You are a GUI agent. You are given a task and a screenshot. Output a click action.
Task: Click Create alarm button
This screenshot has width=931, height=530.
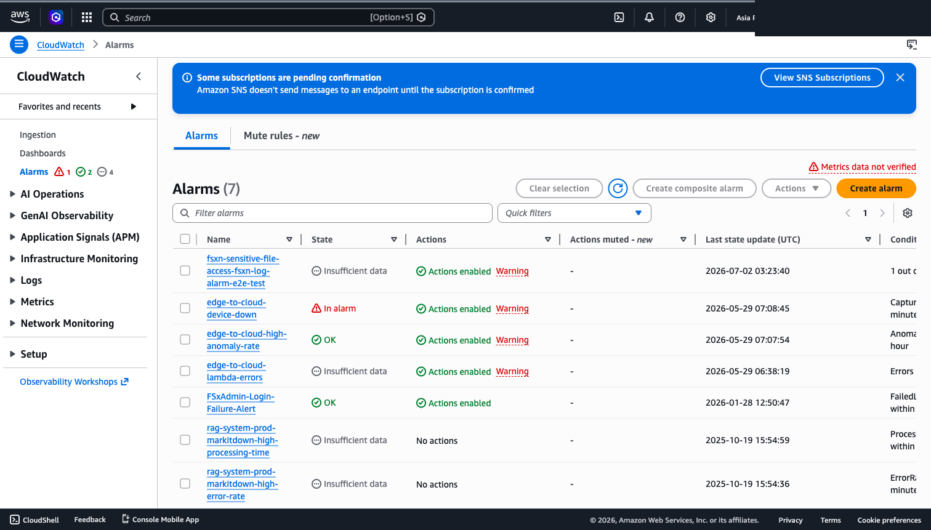[x=876, y=188]
